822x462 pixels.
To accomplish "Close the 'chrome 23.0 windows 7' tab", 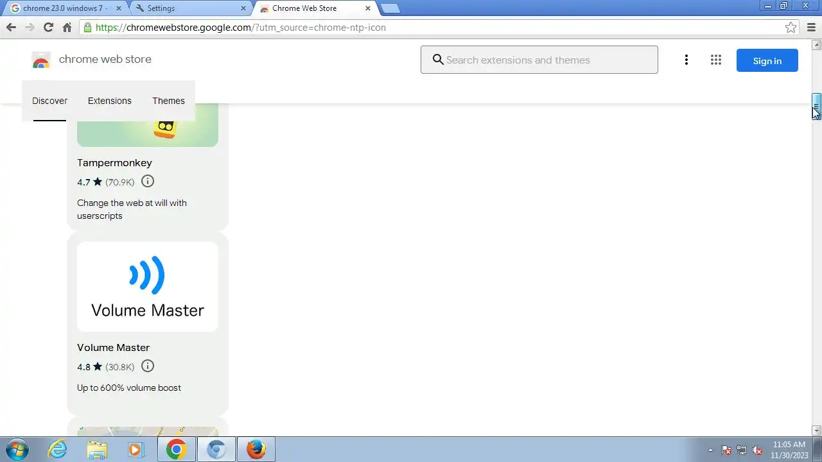I will click(x=118, y=8).
